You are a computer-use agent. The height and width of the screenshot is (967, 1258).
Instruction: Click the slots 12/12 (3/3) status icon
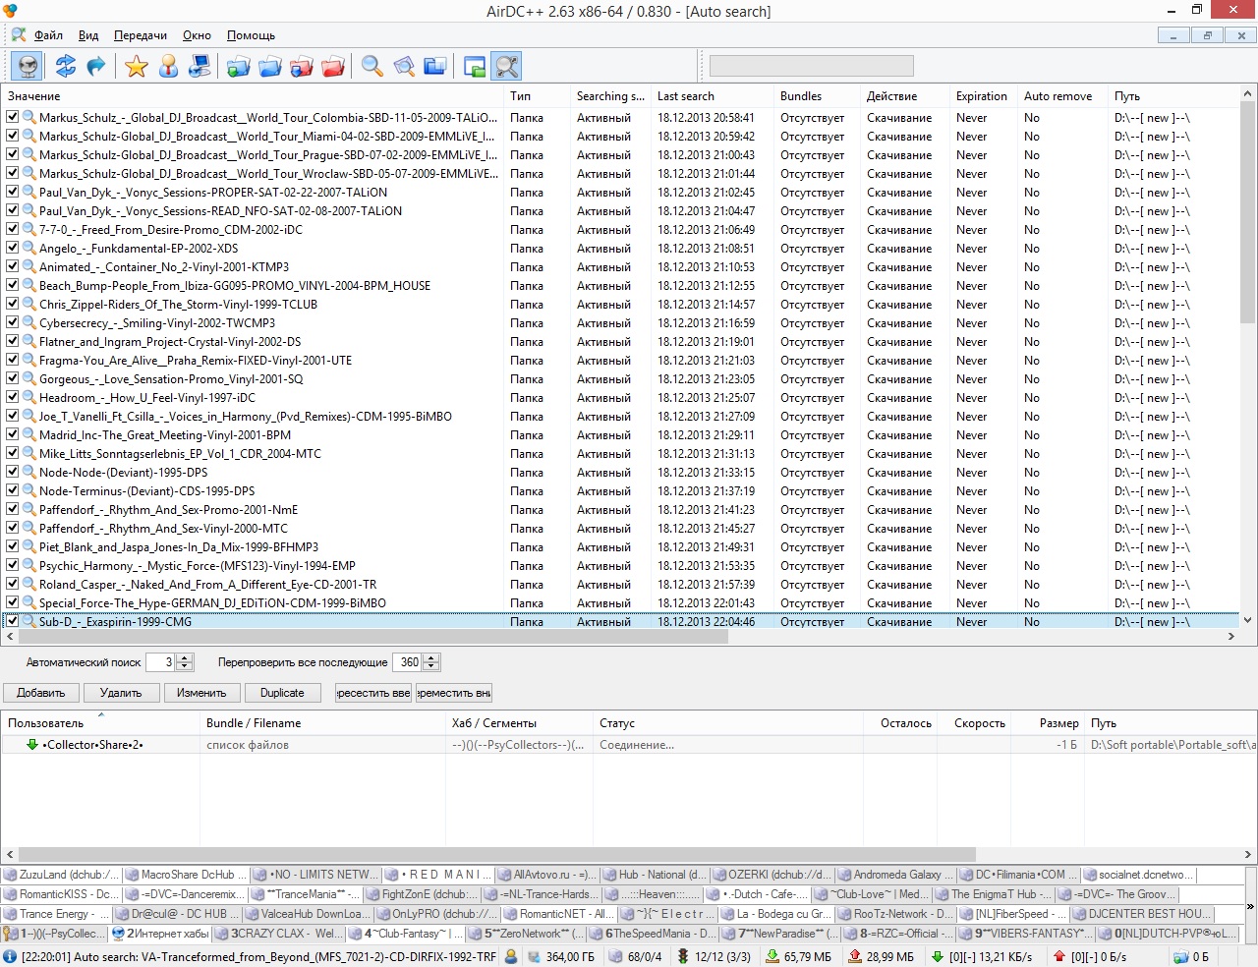pyautogui.click(x=683, y=956)
